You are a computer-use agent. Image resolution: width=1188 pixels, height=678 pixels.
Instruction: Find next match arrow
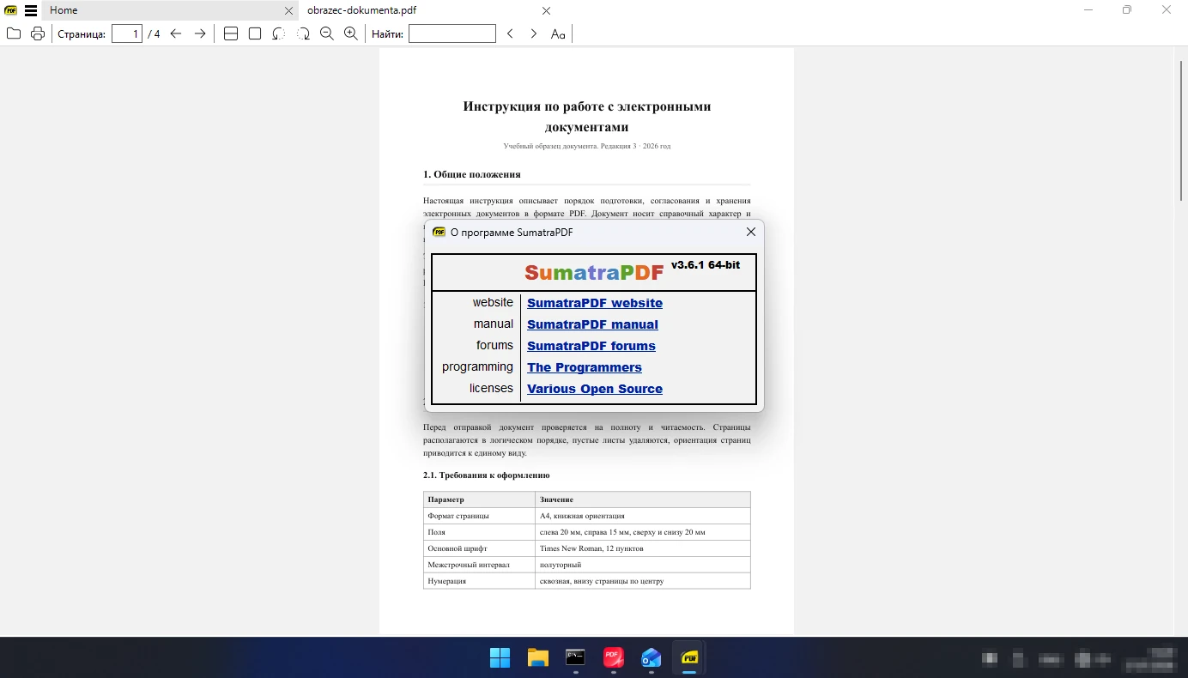pos(534,33)
